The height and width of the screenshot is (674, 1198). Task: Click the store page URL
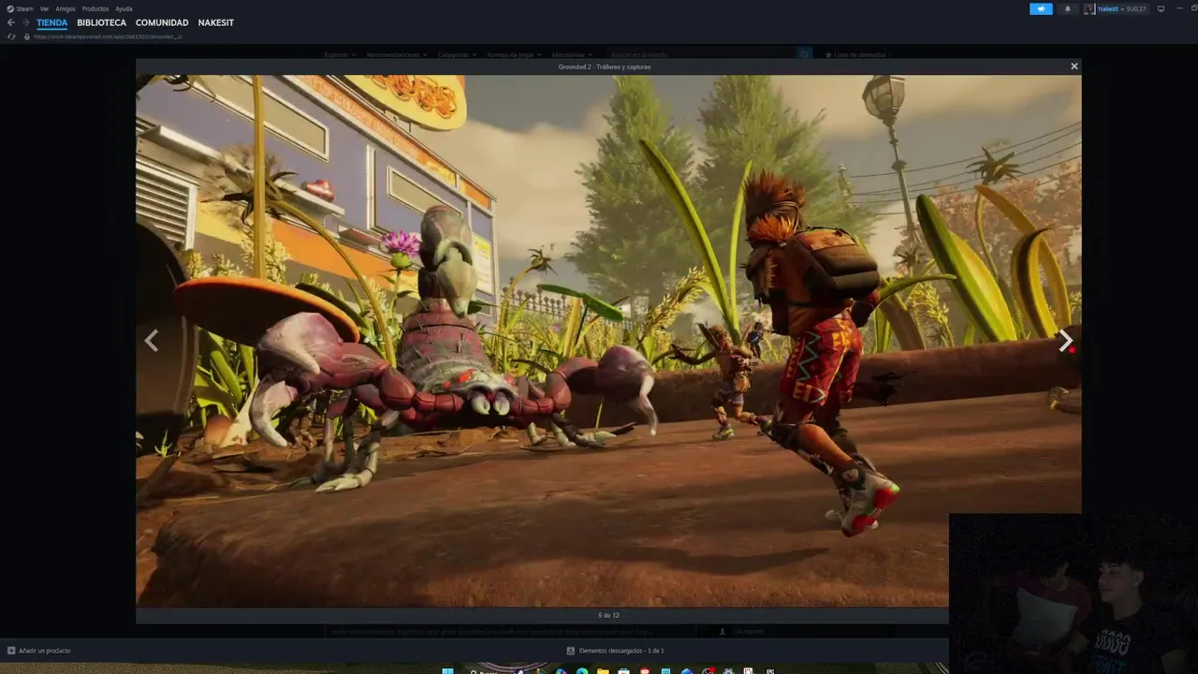108,37
